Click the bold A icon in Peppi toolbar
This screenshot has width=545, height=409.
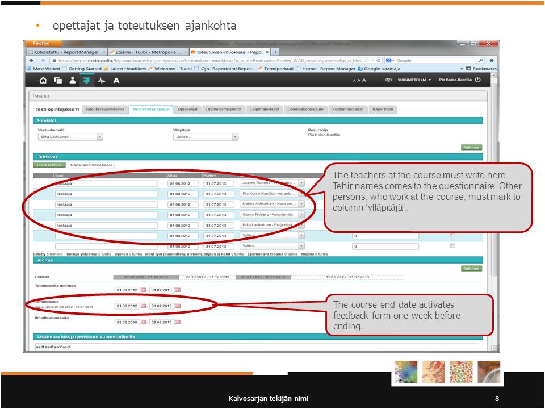(x=116, y=81)
